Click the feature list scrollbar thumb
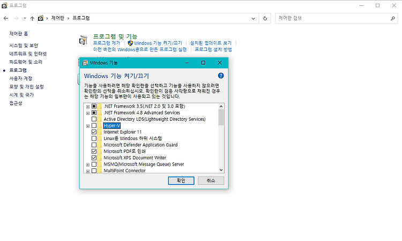The image size is (402, 241). coord(221,118)
